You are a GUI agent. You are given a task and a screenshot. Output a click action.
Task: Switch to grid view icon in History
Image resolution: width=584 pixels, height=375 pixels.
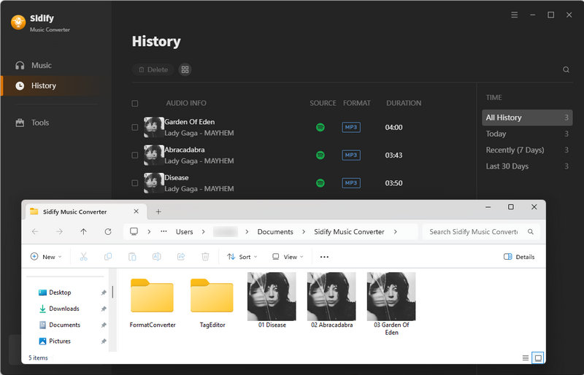(x=185, y=69)
